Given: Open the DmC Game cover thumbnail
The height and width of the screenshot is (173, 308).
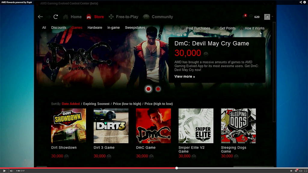Looking at the screenshot, I should pos(153,126).
